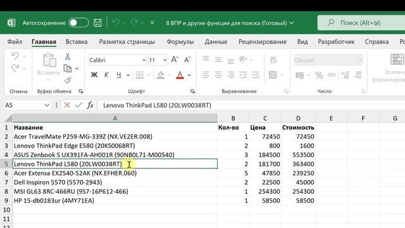Click the Cut scissors icon
Screen dimensions: 405x228
(68, 56)
